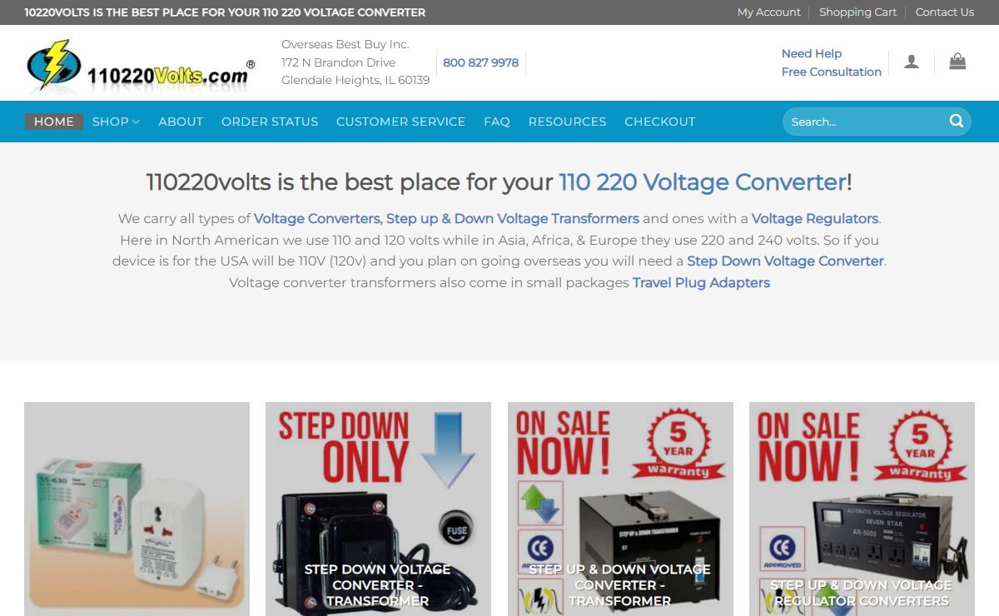
Task: Open the shopping bag cart icon
Action: coord(957,62)
